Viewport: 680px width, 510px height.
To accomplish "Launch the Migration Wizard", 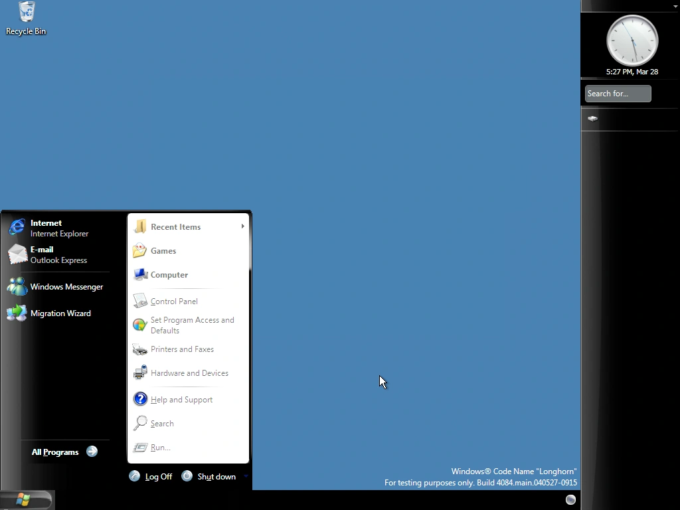I will 60,313.
